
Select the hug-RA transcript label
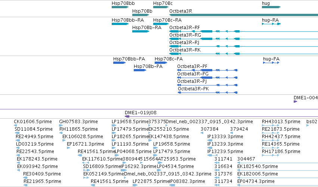pyautogui.click(x=270, y=20)
